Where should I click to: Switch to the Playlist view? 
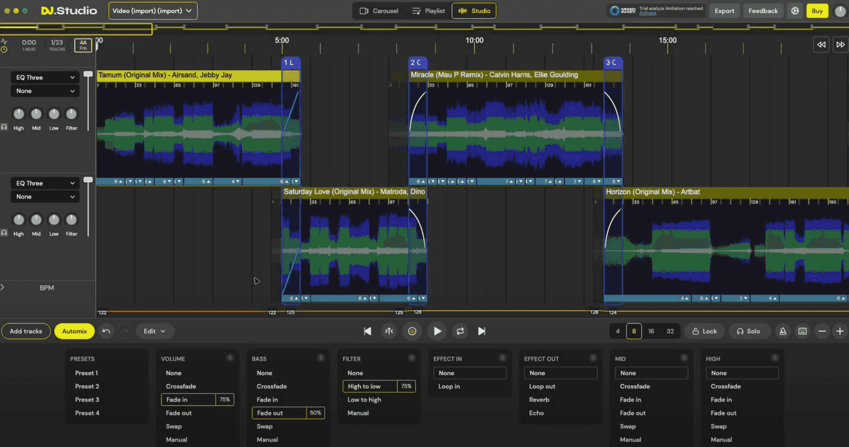429,10
